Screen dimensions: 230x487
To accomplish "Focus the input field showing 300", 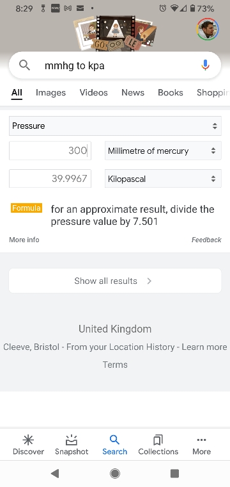I will click(50, 151).
